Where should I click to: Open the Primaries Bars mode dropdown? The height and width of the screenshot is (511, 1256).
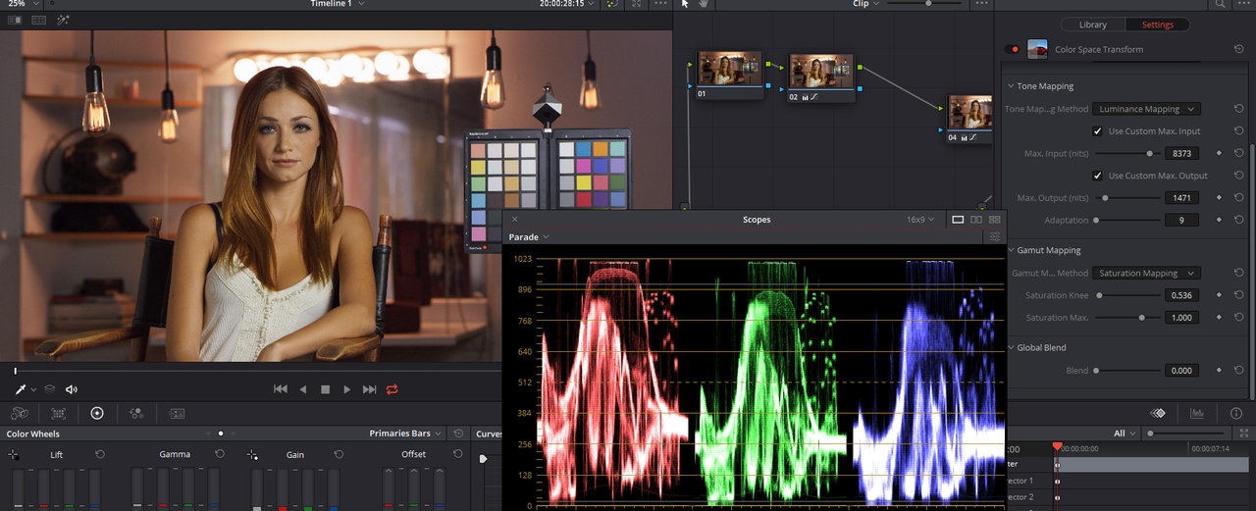pos(406,434)
